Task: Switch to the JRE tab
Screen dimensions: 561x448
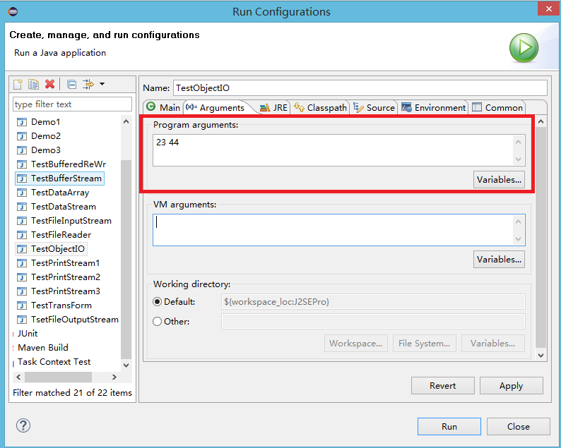Action: (273, 107)
